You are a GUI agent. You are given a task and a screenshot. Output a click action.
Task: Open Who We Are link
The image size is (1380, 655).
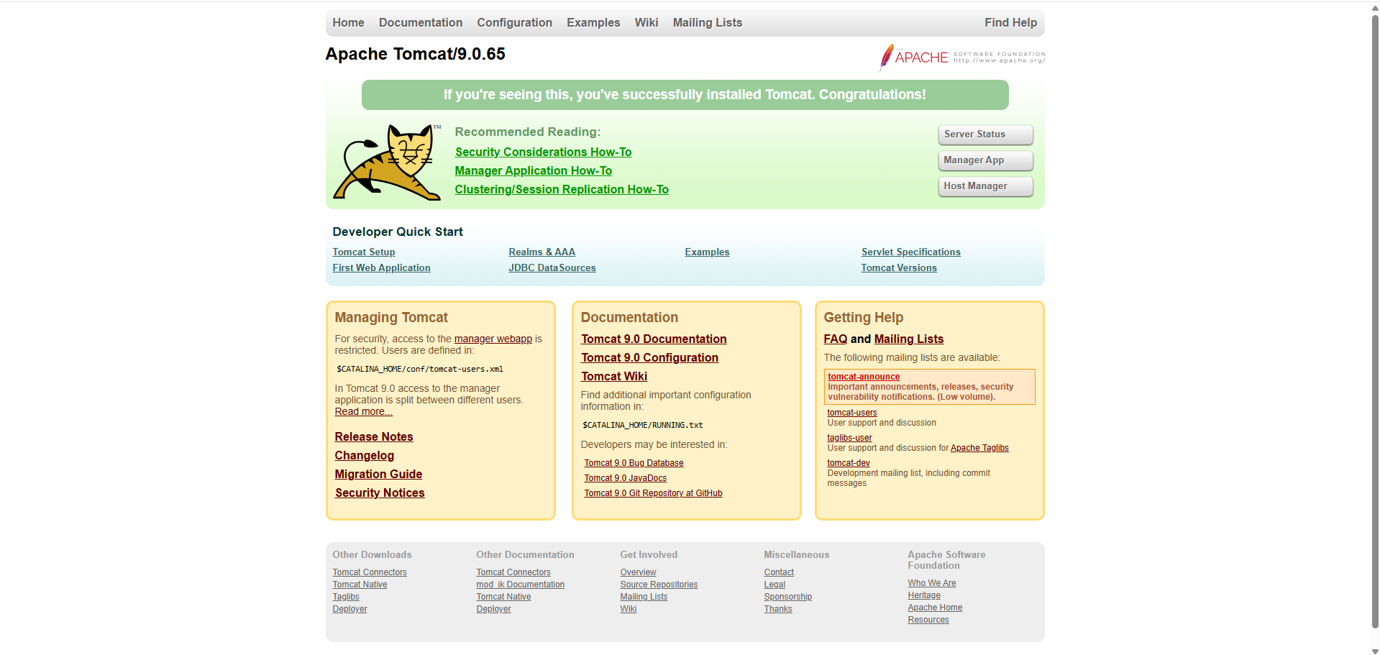pos(932,584)
